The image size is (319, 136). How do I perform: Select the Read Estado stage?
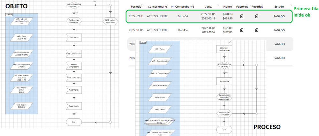tap(74, 106)
